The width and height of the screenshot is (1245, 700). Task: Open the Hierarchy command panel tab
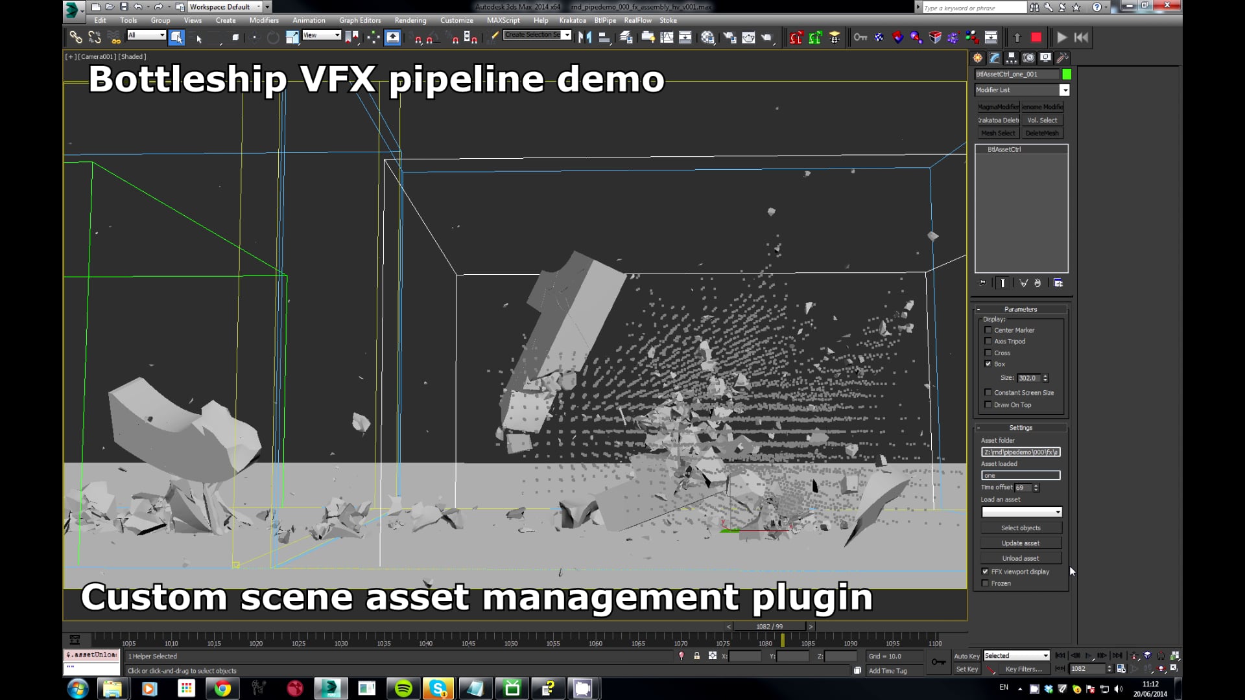tap(1011, 58)
